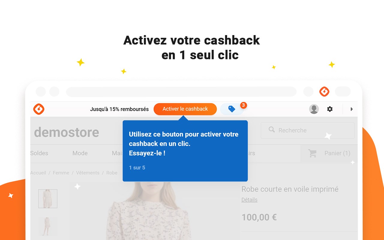
Task: Open Panier (1) cart link
Action: 337,153
